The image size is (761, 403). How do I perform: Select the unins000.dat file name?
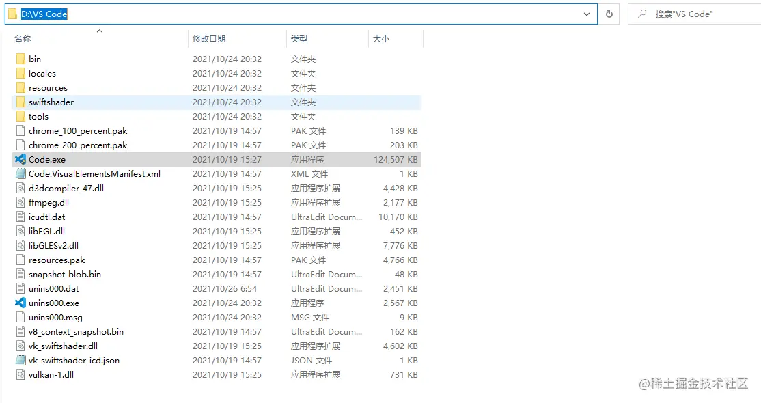[54, 288]
